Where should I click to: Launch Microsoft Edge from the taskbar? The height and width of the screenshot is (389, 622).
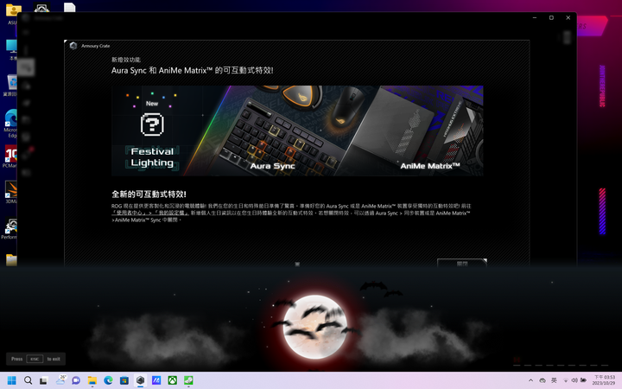pos(108,380)
